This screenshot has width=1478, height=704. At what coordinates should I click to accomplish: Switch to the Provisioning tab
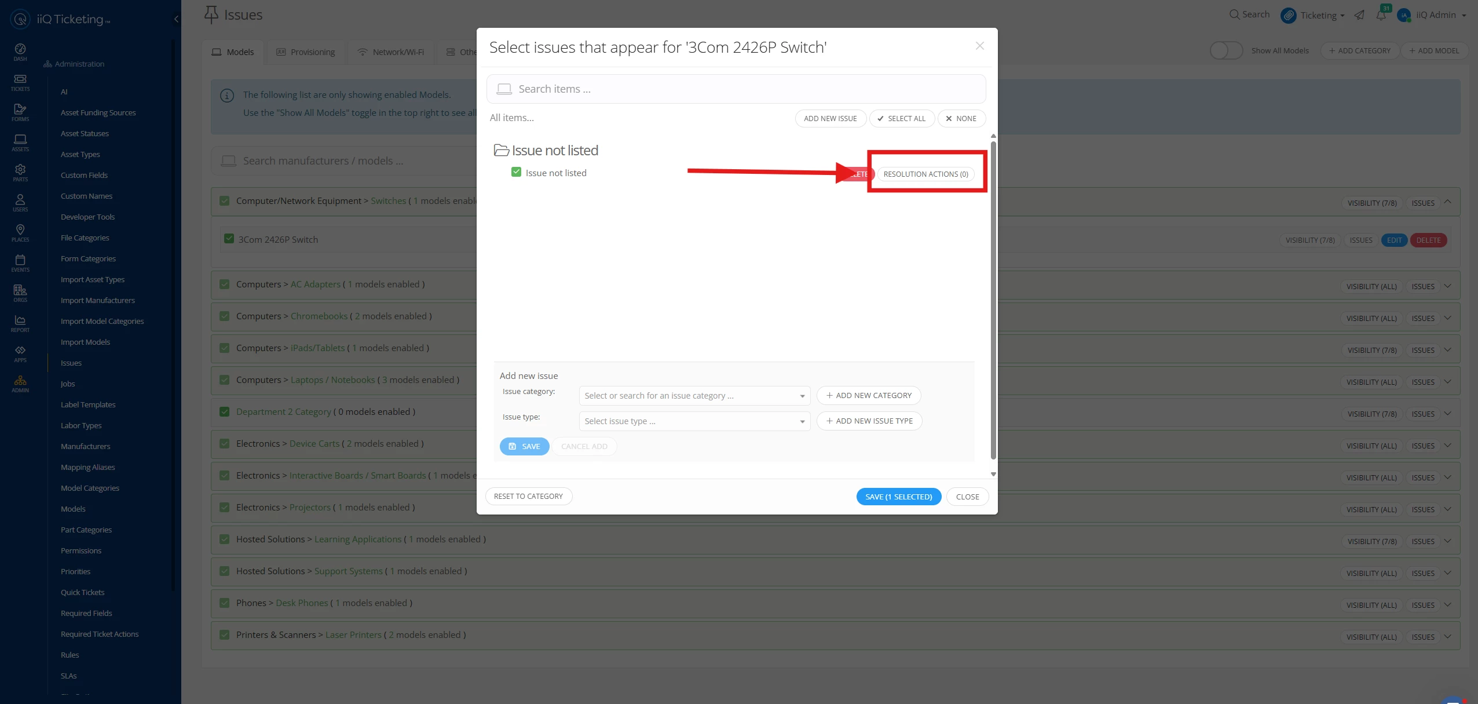(x=306, y=52)
